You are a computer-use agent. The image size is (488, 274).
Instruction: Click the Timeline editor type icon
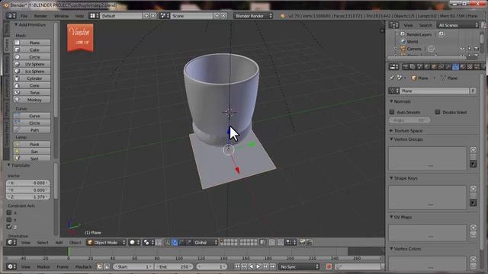click(x=11, y=266)
